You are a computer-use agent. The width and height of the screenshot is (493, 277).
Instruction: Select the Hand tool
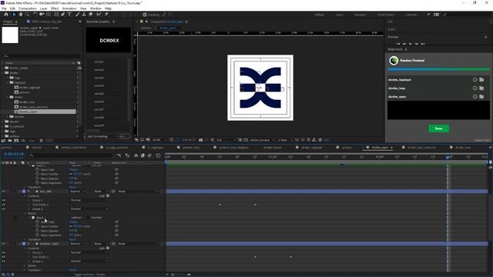21,15
